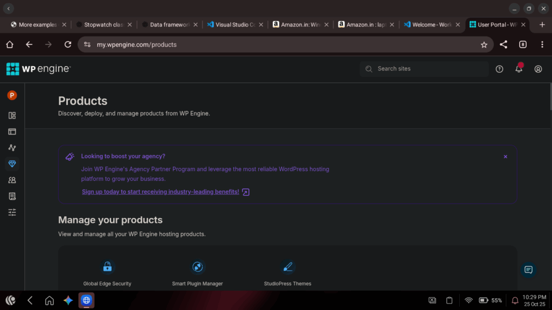
Task: Click the WP Engine logo
Action: coord(38,69)
